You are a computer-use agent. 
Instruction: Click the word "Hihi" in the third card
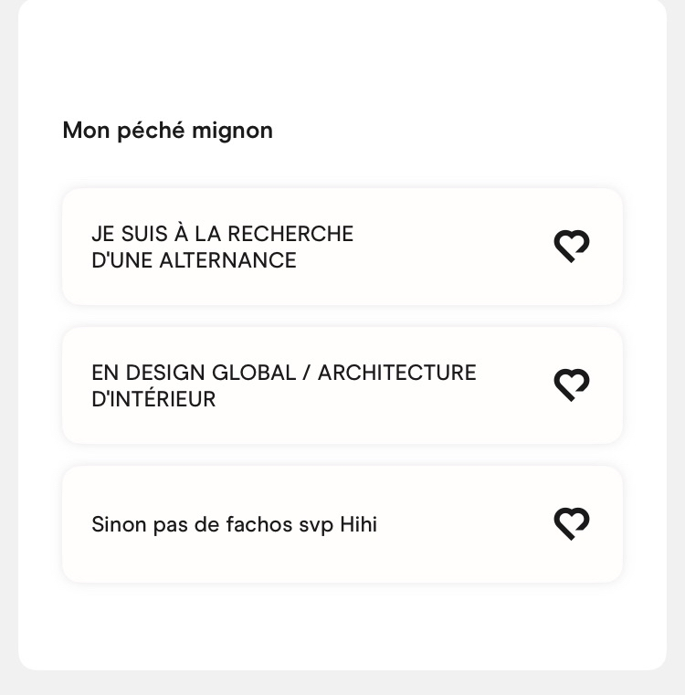(358, 524)
